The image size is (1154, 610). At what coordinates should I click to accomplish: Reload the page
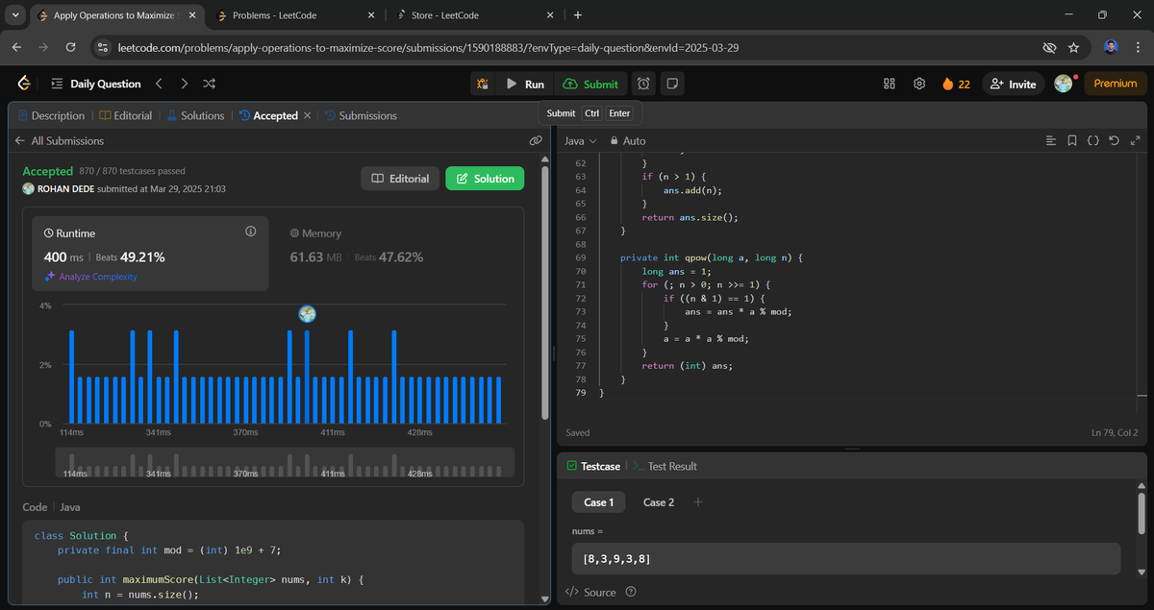coord(70,47)
